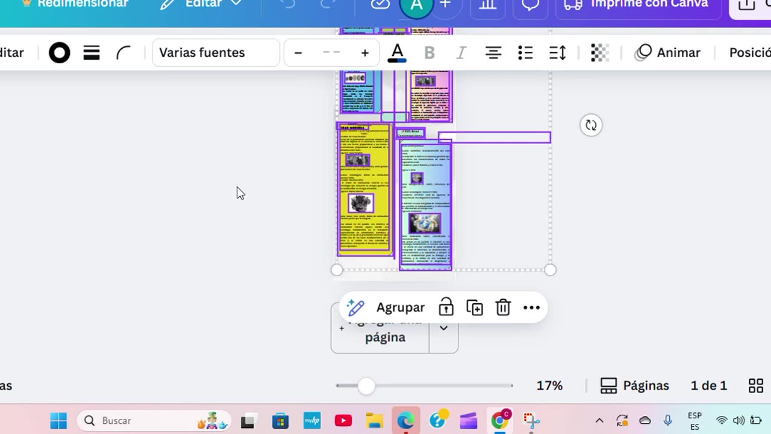Screen dimensions: 771x434
Task: Add collaborator with plus icon
Action: [x=445, y=4]
